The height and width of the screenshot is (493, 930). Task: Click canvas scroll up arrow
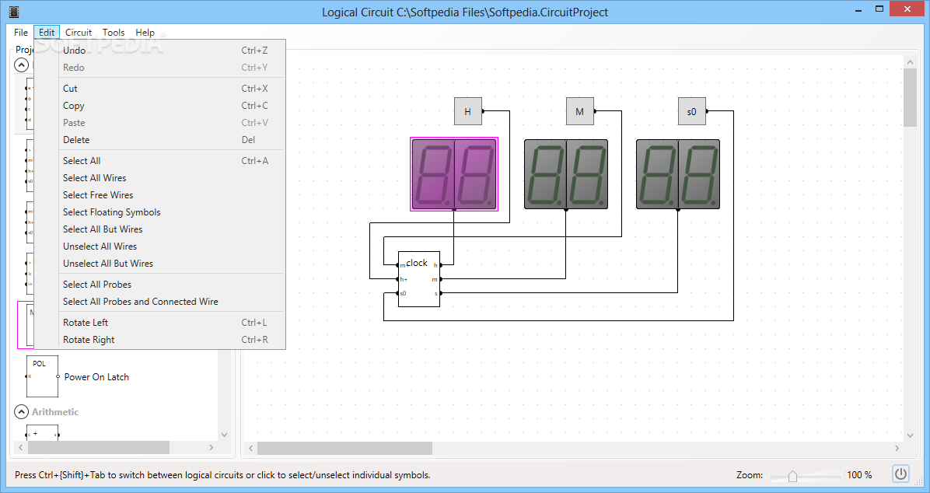click(x=910, y=61)
